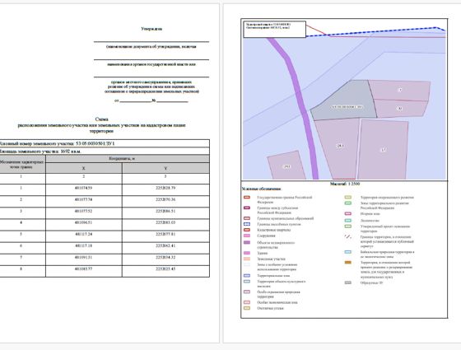Image resolution: width=461 pixels, height=350 pixels.
Task: Click the 'Схема' document title
Action: [101, 119]
